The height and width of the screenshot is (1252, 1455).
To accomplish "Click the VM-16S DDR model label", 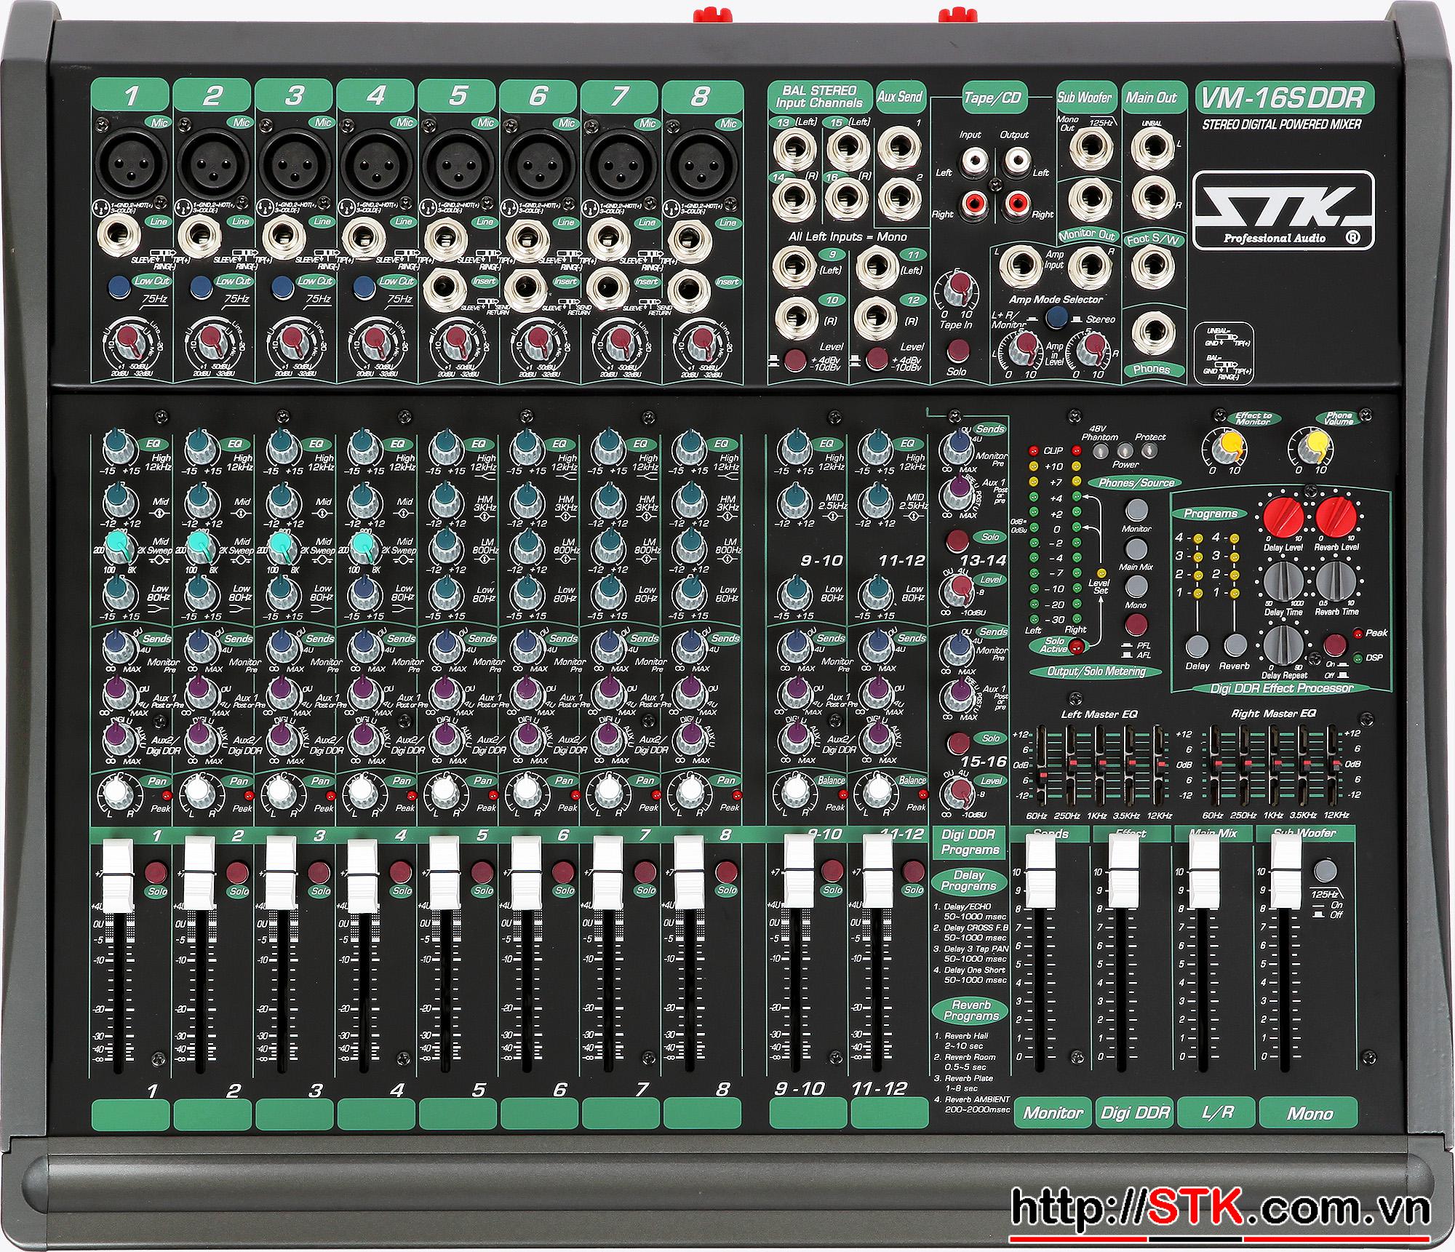I will point(1283,98).
